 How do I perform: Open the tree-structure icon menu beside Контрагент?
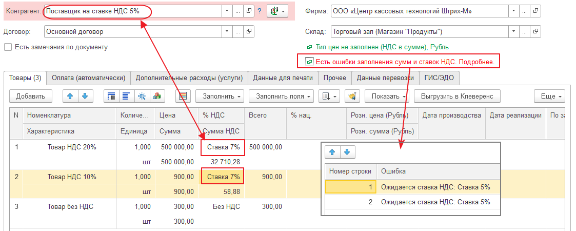click(277, 11)
